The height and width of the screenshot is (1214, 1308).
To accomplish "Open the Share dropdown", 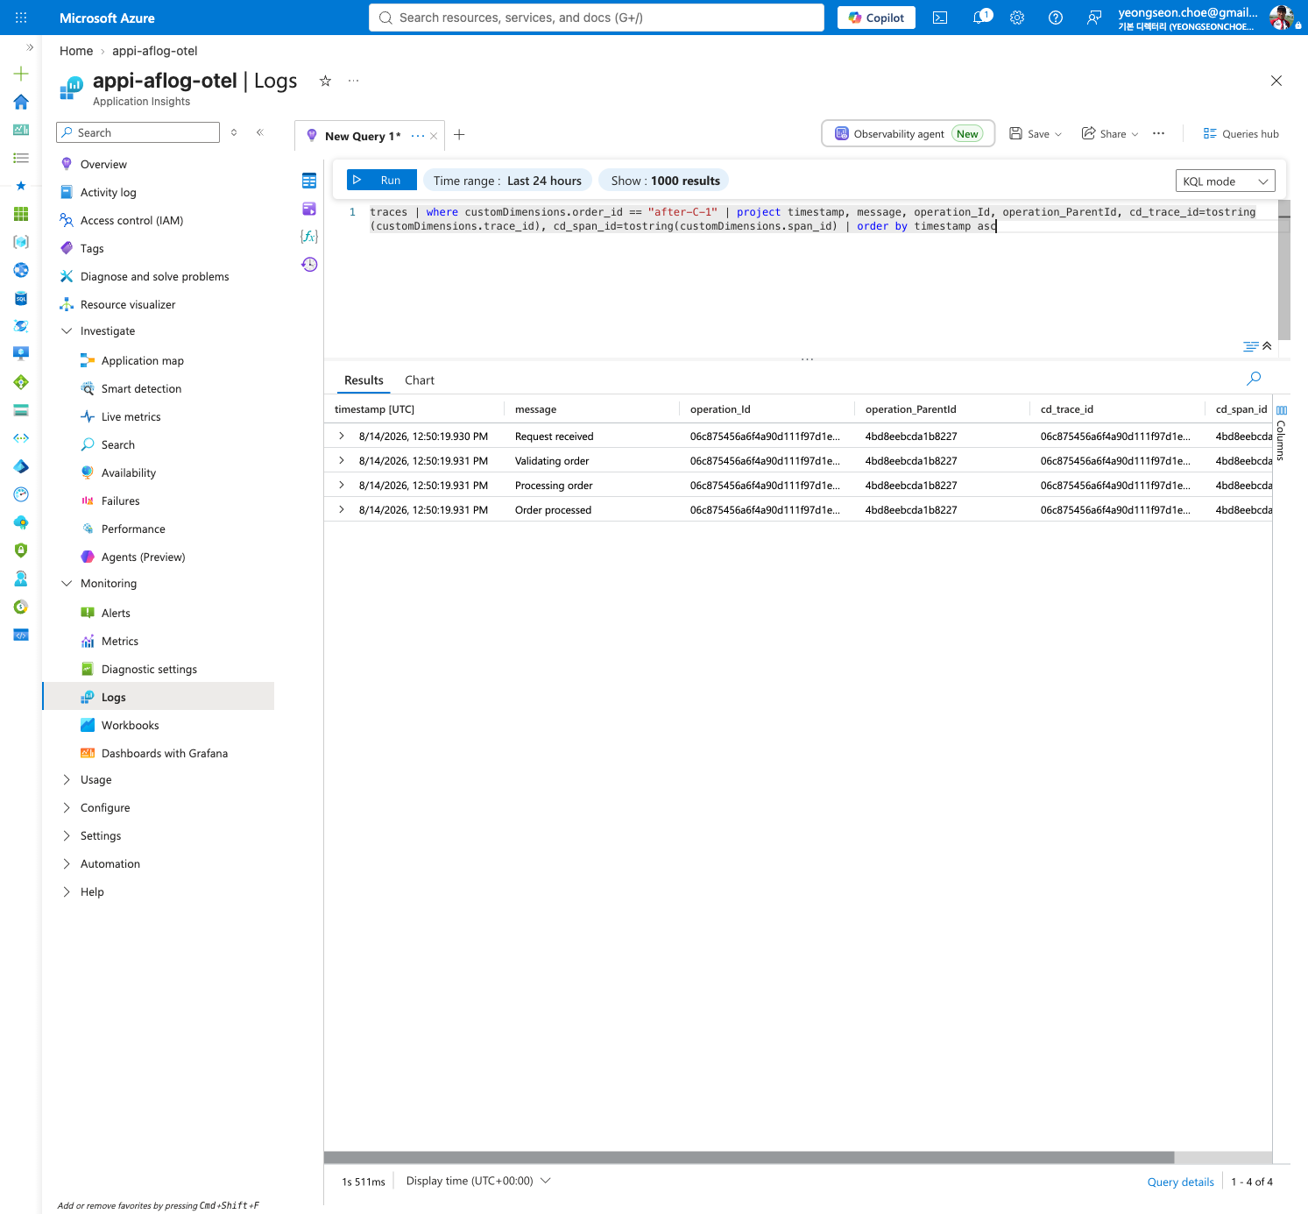I will [1110, 134].
